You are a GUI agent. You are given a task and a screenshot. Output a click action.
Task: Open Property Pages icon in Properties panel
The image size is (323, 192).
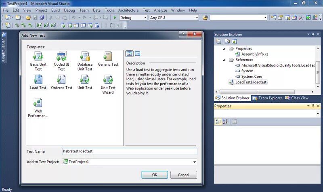(x=234, y=122)
